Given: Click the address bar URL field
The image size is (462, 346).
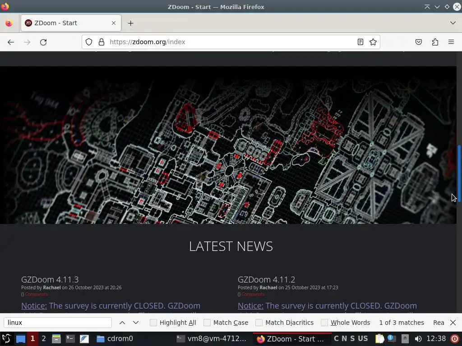Looking at the screenshot, I should (231, 42).
